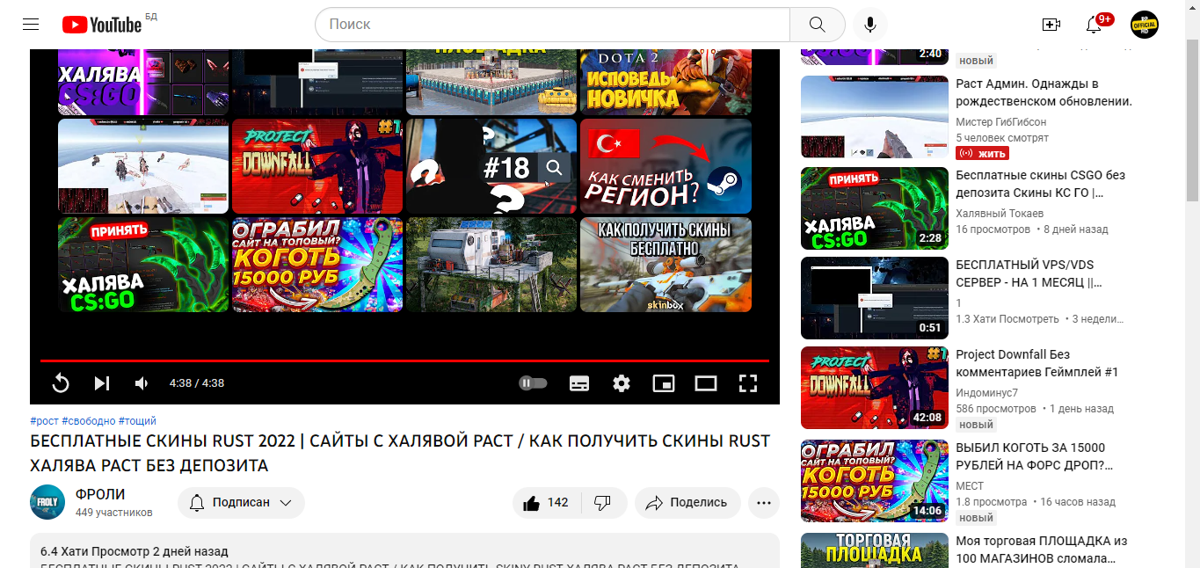Screen dimensions: 1200x568
Task: Open sidebar 2:28 Халява CS:GO thumbnail
Action: [875, 208]
